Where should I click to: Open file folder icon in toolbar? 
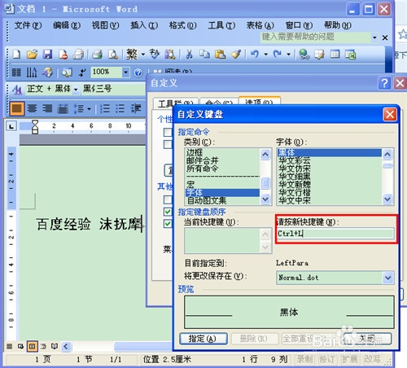tap(32, 55)
